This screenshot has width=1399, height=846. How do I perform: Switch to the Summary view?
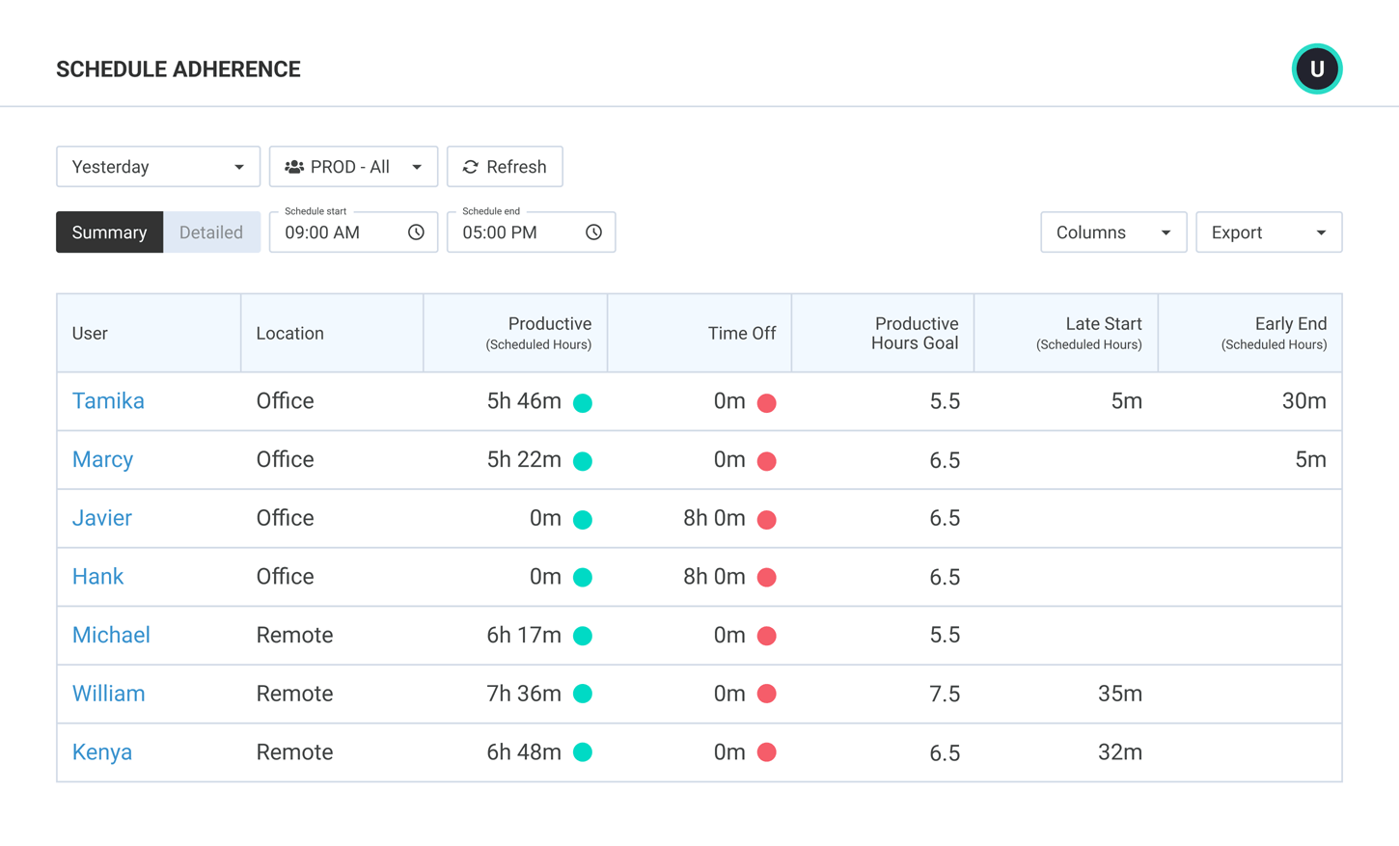click(109, 232)
